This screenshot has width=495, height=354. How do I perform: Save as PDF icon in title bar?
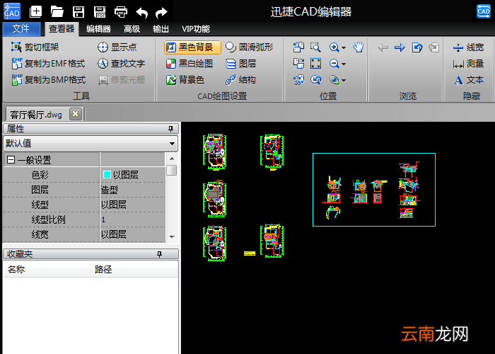[x=100, y=12]
